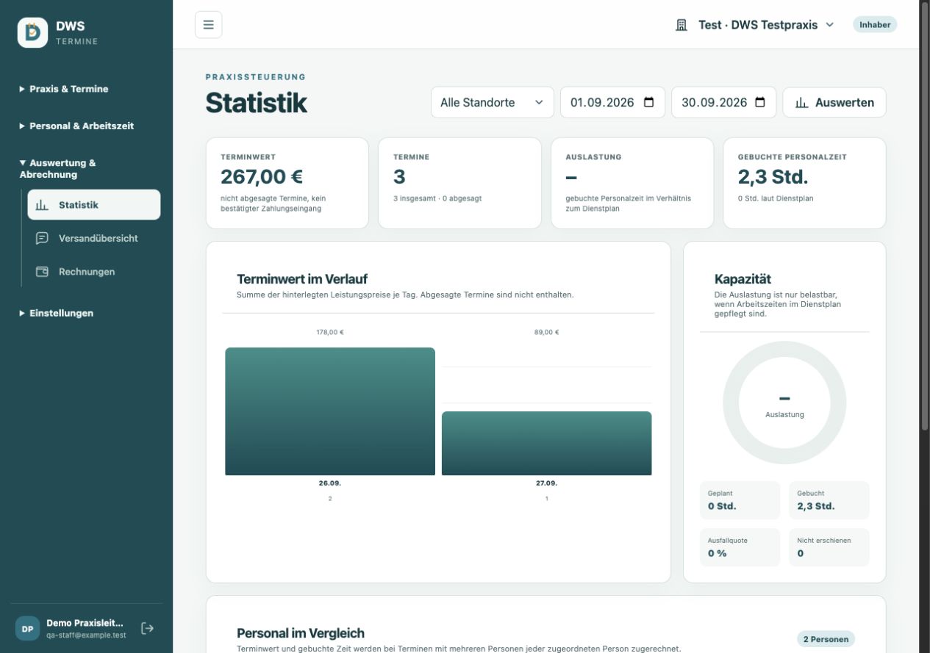Image resolution: width=930 pixels, height=653 pixels.
Task: Click the 2,3 Std. Gebuchte Personalzeit value
Action: click(x=773, y=176)
